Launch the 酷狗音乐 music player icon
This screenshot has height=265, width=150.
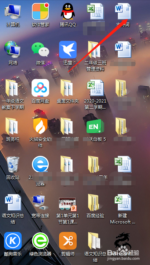pos(13,241)
